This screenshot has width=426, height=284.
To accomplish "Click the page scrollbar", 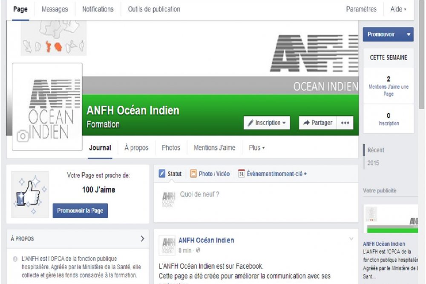I will 421,55.
